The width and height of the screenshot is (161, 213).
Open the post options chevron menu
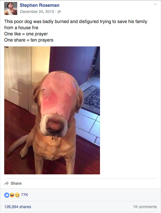tap(155, 4)
